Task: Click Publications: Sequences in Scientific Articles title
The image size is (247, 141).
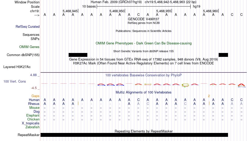Action: 144,31
